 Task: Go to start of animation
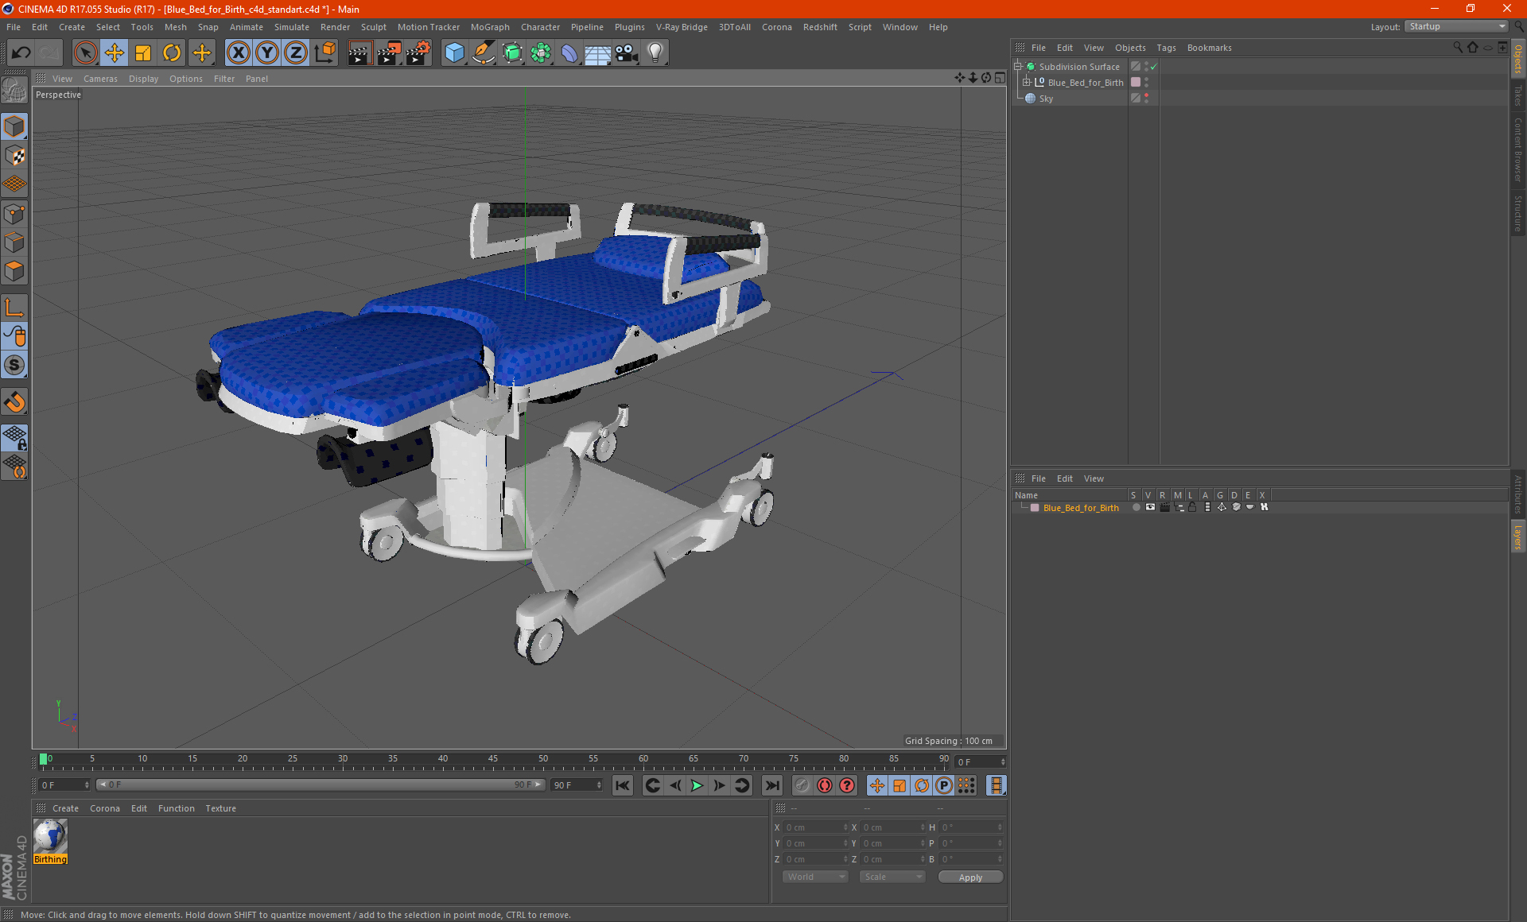(x=623, y=785)
